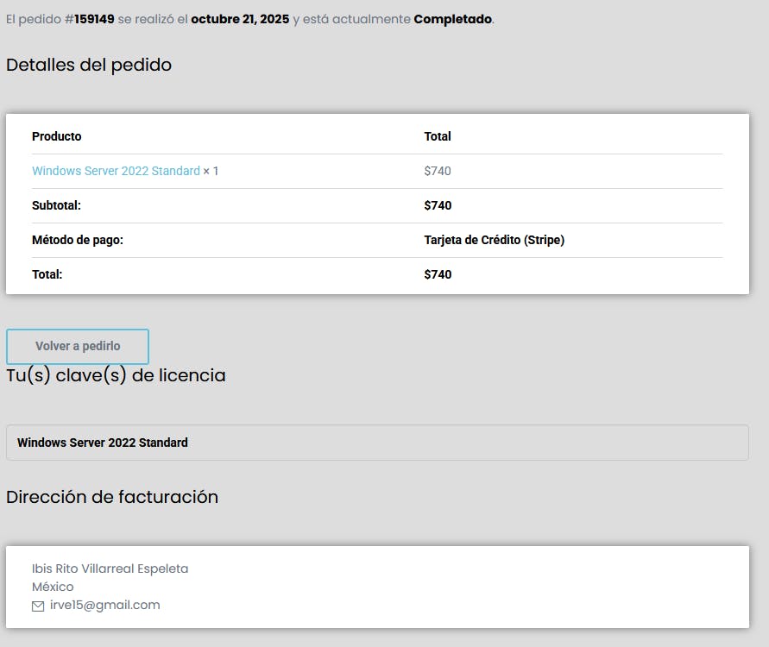Click the Tarjeta de Crédito (Stripe) value
The width and height of the screenshot is (769, 647).
point(494,240)
